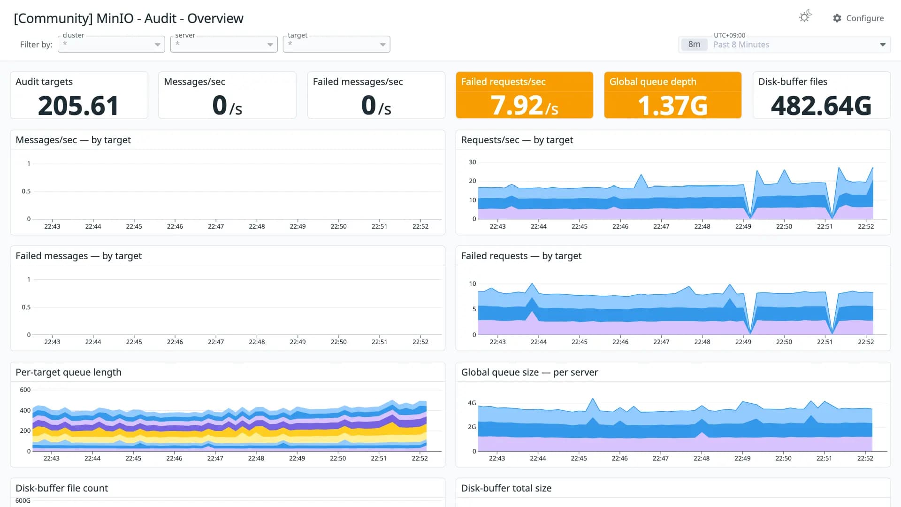Expand the Past 8 Minutes time range picker

[x=785, y=45]
